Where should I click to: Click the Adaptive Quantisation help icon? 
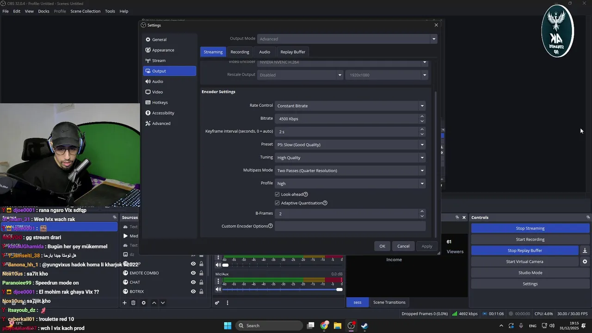tap(325, 203)
